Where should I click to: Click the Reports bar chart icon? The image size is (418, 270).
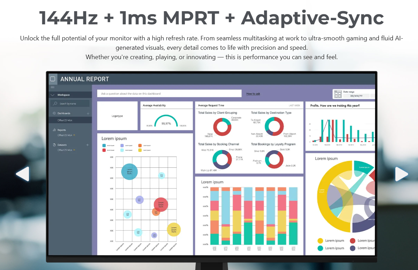[x=54, y=130]
